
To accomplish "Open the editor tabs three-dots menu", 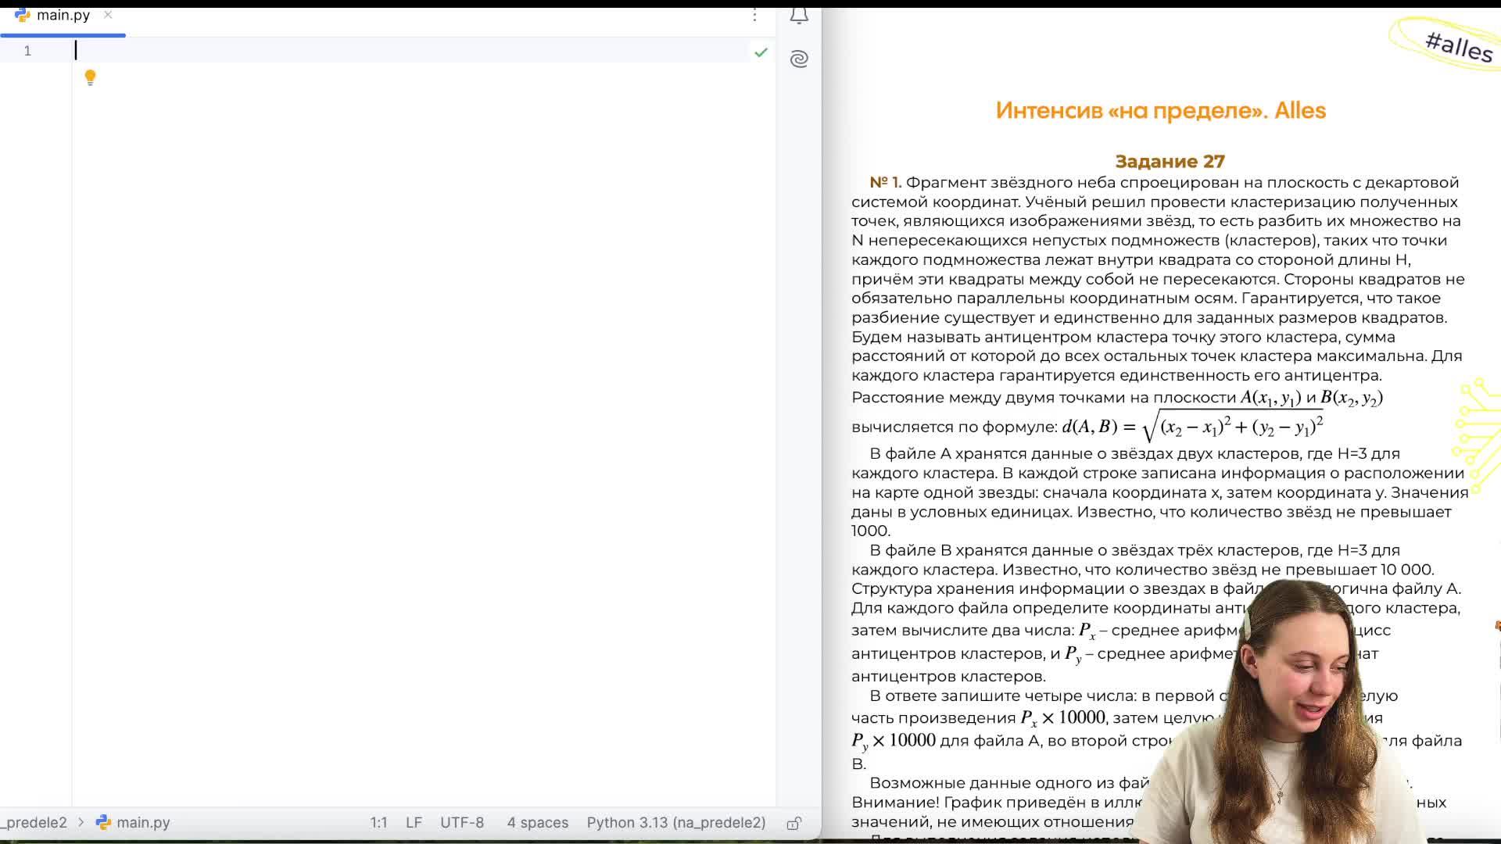I will [x=754, y=15].
